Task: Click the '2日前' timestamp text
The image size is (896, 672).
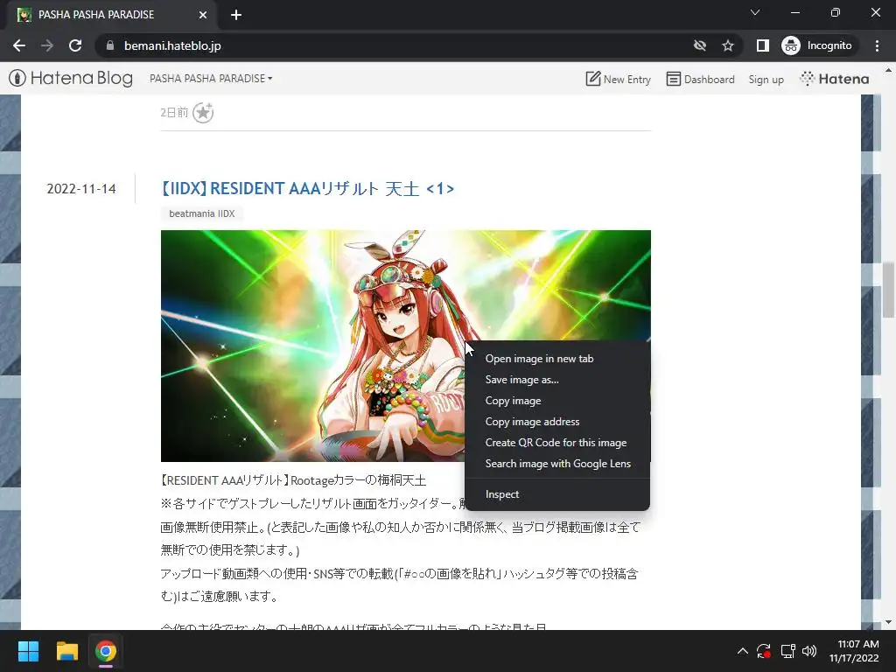Action: (174, 113)
